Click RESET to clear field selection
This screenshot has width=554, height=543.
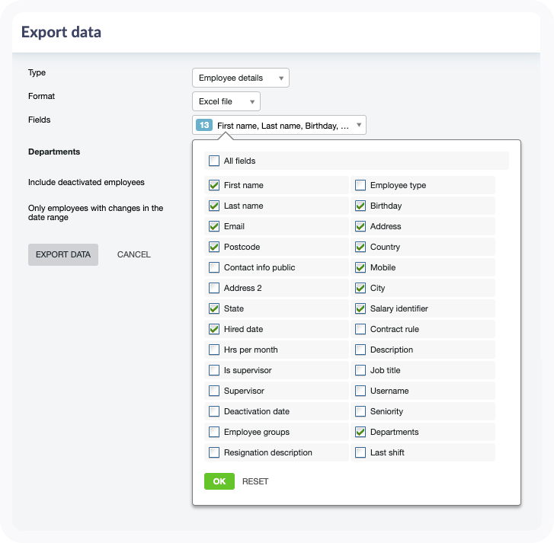(255, 481)
